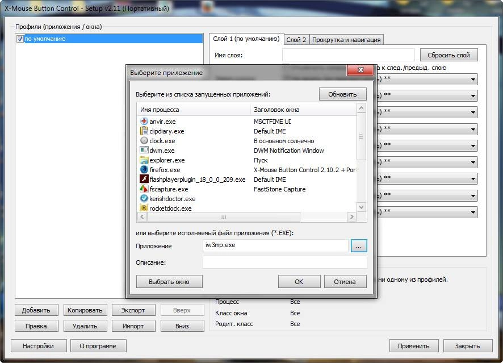
Task: Click the process list horizontal scrollbar thumb
Action: 224,217
